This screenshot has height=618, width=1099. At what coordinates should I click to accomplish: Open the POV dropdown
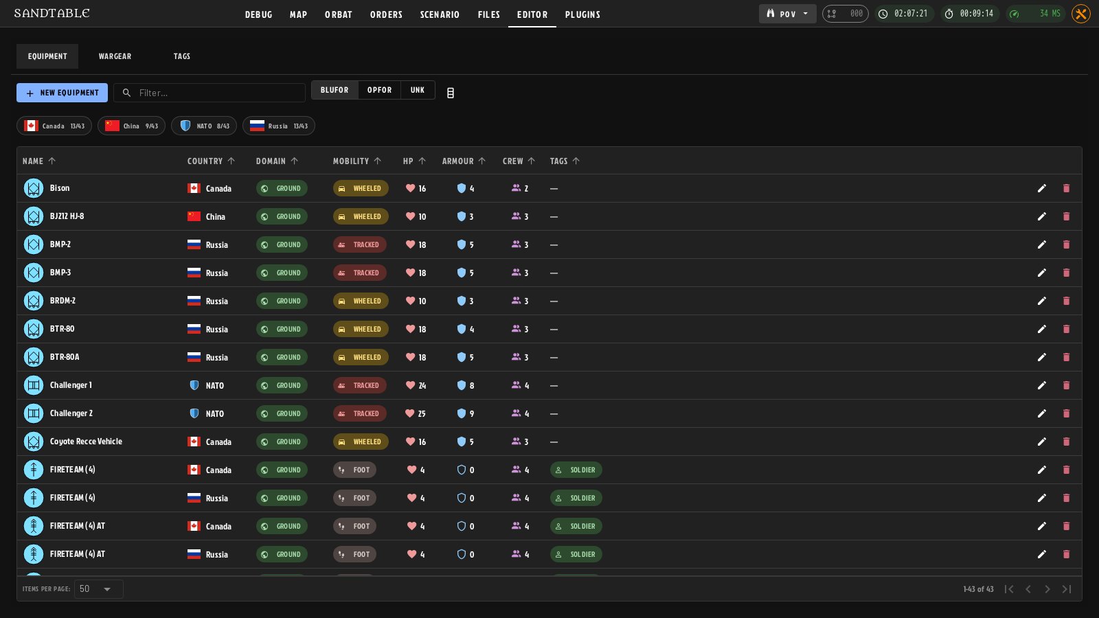[787, 14]
